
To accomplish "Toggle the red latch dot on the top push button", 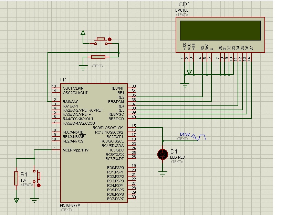I will pyautogui.click(x=110, y=39).
